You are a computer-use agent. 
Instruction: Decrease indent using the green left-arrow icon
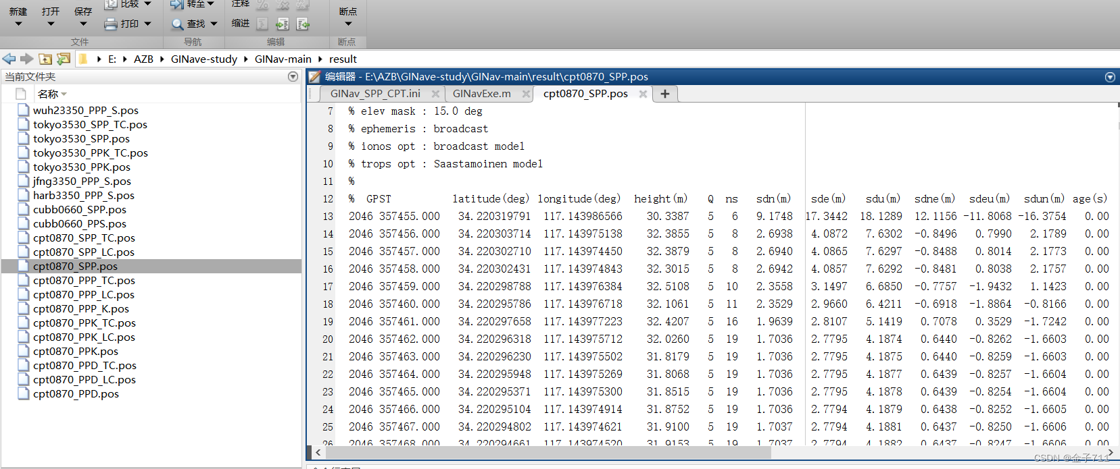pos(303,24)
